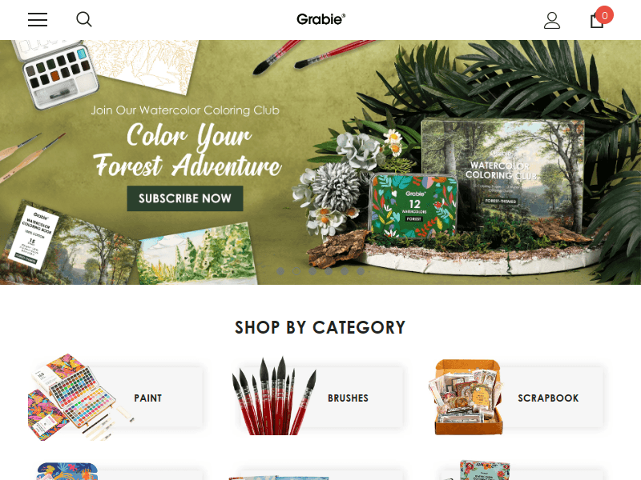Open the Paint category
Viewport: 641px width, 480px height.
pyautogui.click(x=148, y=398)
